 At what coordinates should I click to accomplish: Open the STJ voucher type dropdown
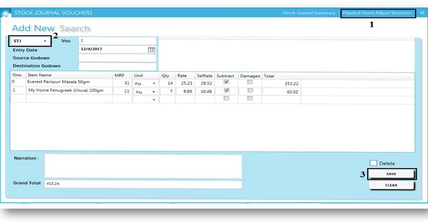[x=30, y=41]
